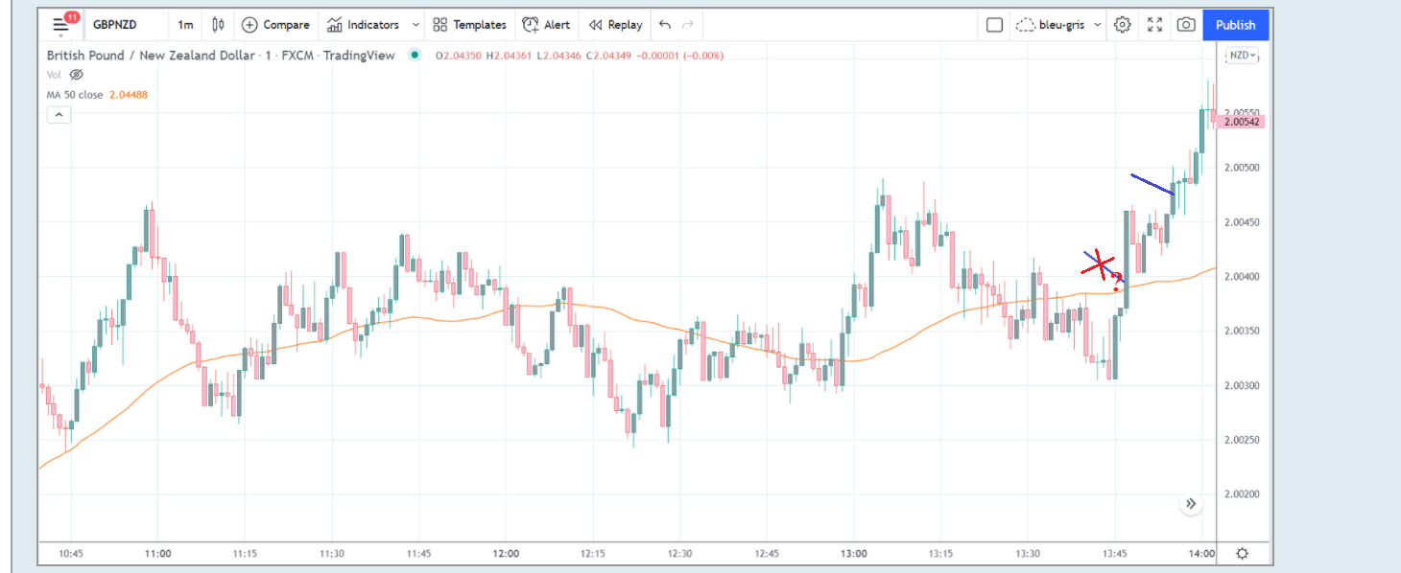Click the 11:30 time axis label
Viewport: 1401px width, 573px height.
coord(332,554)
